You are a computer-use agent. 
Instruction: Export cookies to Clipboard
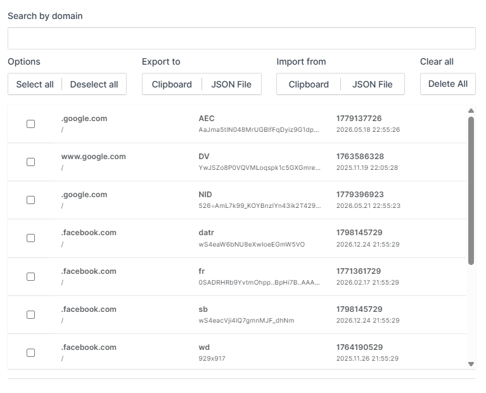(x=172, y=84)
